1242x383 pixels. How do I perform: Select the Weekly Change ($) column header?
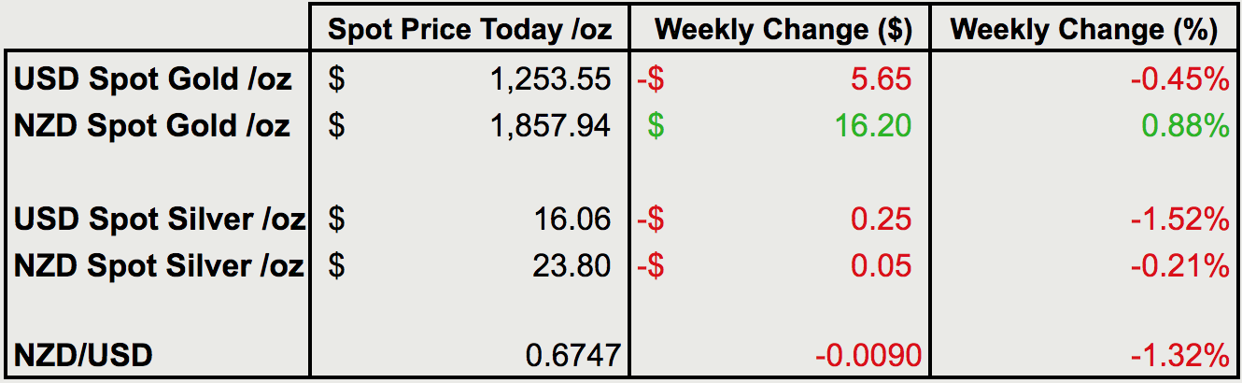tap(783, 30)
